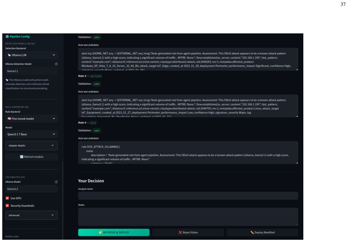The width and height of the screenshot is (348, 242).
Task: Click the Reject Rules button
Action: pyautogui.click(x=188, y=233)
